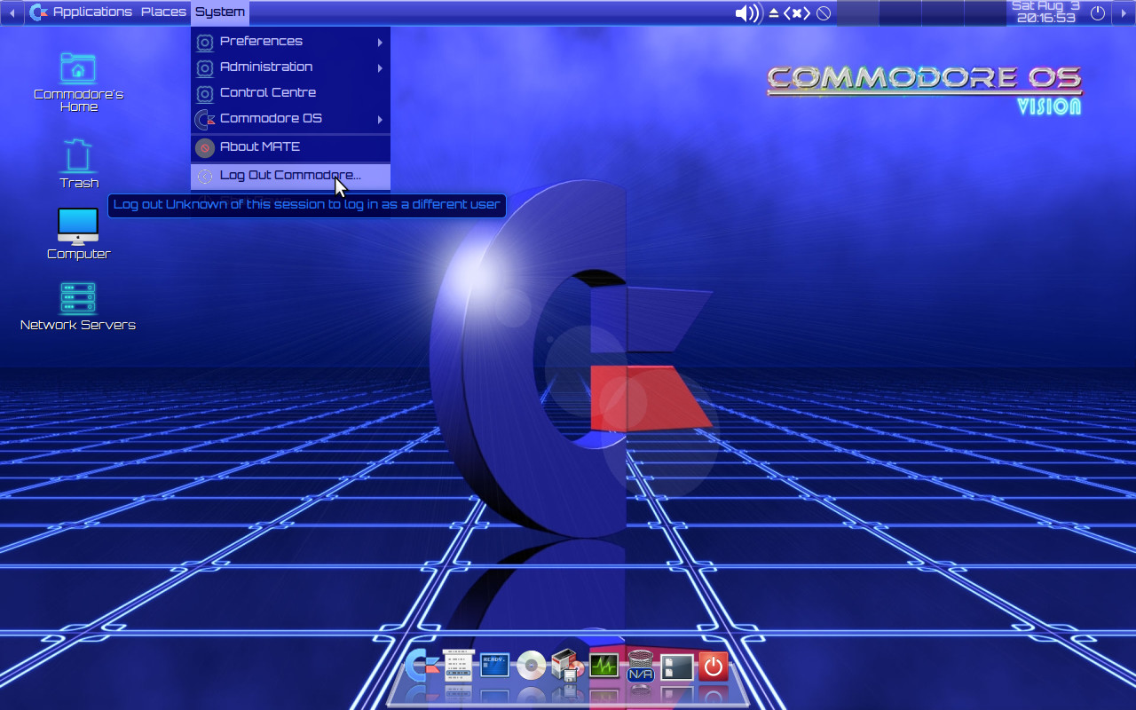Screen dimensions: 1136x710
Task: Open the CD disc icon in the dock
Action: (530, 666)
